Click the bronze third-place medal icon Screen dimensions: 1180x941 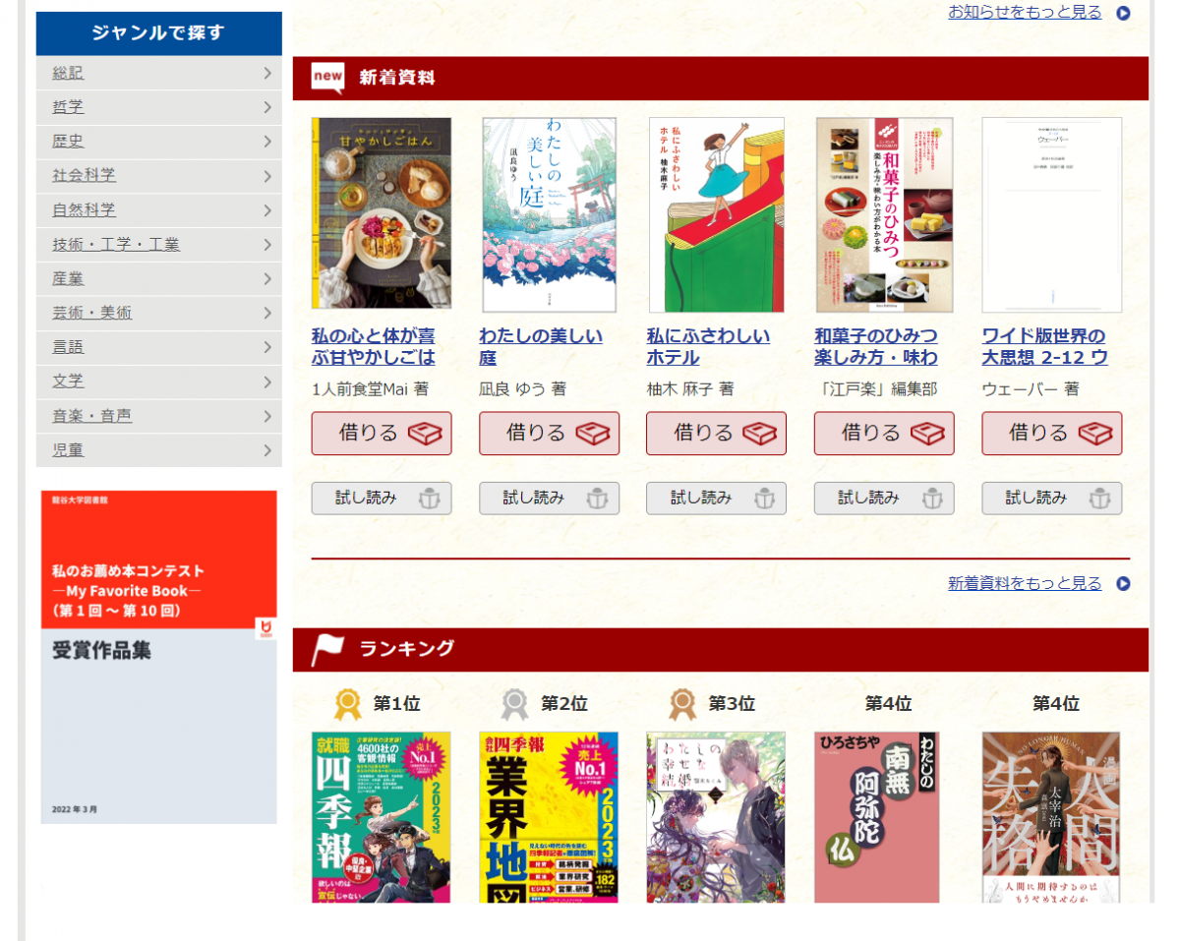pyautogui.click(x=682, y=704)
